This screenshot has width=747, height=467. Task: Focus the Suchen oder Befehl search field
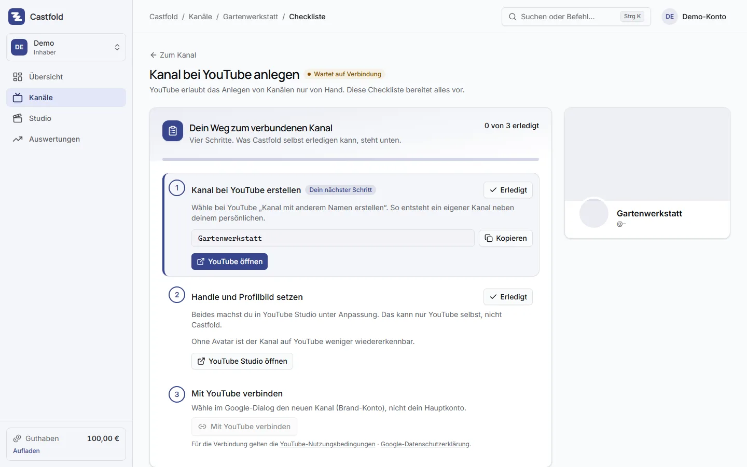click(x=576, y=17)
